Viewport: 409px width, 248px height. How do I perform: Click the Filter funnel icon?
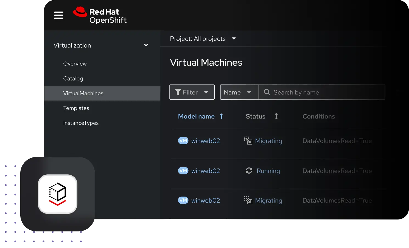click(x=178, y=92)
